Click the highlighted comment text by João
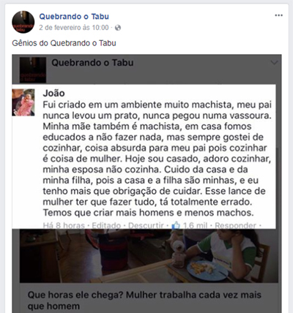 coord(157,159)
